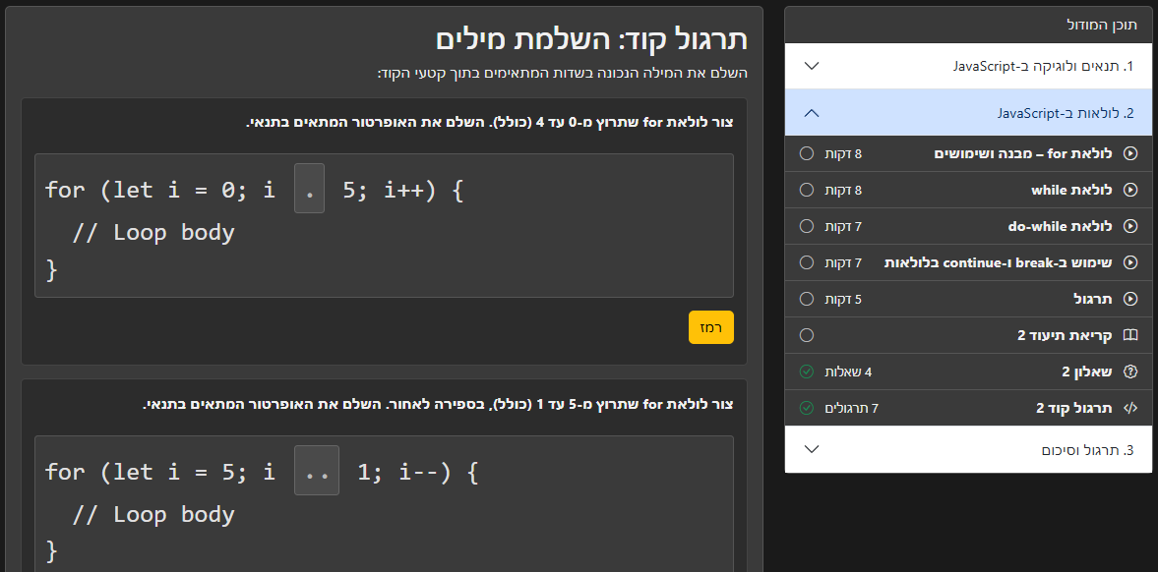
Task: Click 4 שאלות label
Action: click(848, 372)
